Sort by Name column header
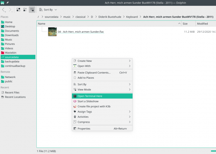Image resolution: width=216 pixels, height=154 pixels. pos(109,24)
